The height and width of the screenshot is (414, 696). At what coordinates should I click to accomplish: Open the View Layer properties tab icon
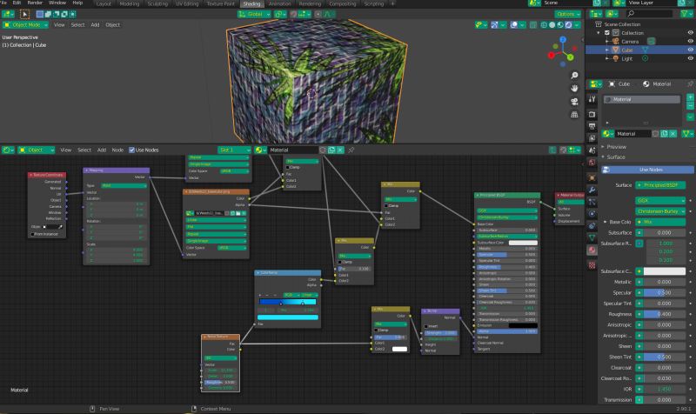click(x=592, y=138)
